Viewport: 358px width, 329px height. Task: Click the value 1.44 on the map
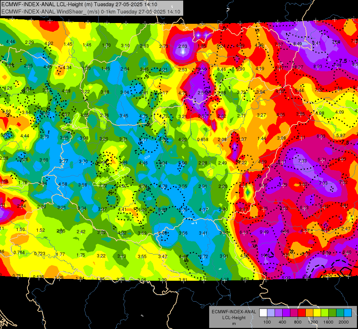click(262, 138)
